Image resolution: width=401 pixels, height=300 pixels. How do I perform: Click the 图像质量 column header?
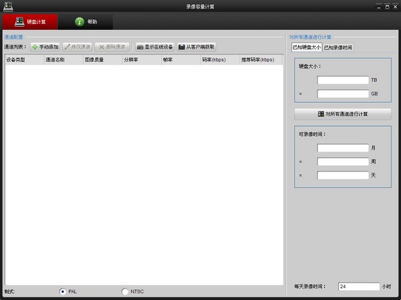(x=103, y=60)
